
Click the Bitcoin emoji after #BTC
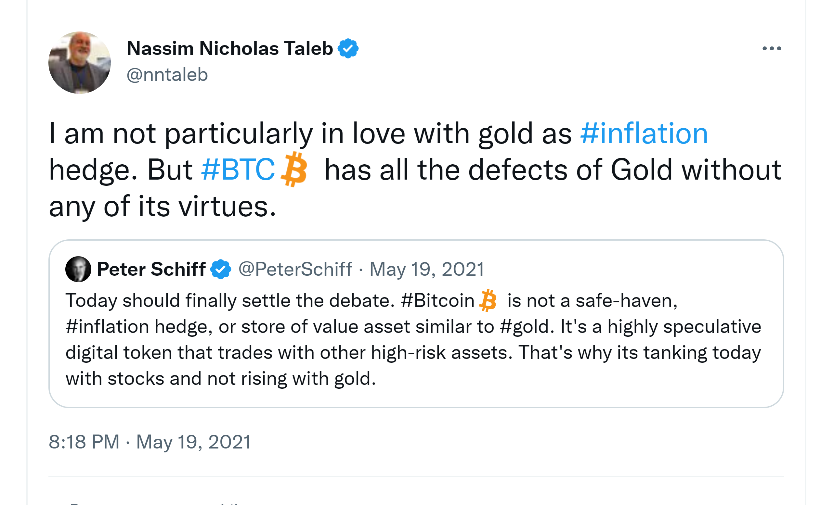click(294, 169)
